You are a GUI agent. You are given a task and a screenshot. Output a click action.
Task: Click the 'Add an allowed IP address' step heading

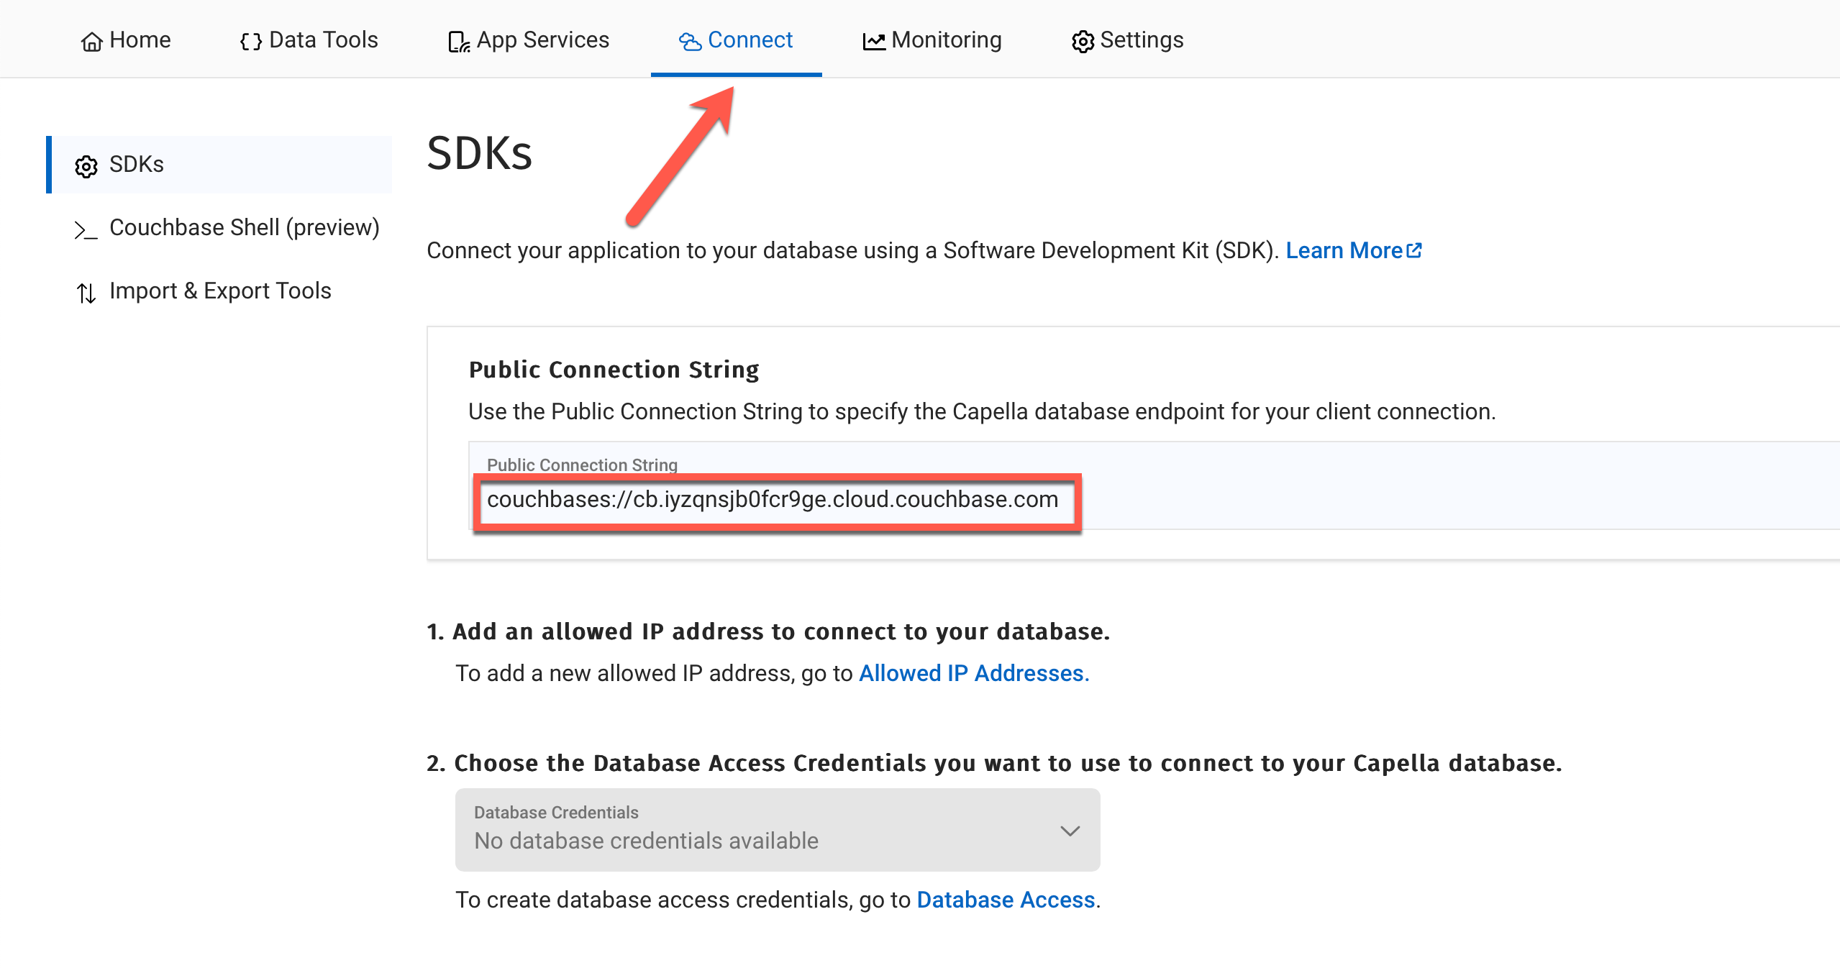[x=768, y=631]
